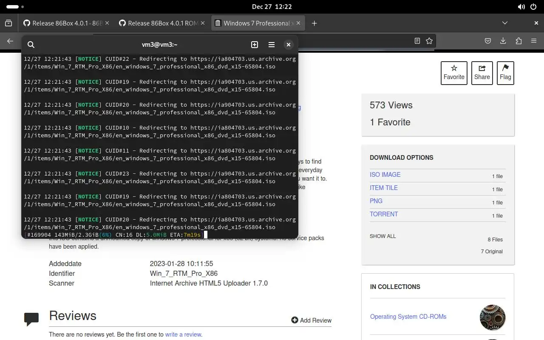Close the Firefox browser window

[x=536, y=23]
